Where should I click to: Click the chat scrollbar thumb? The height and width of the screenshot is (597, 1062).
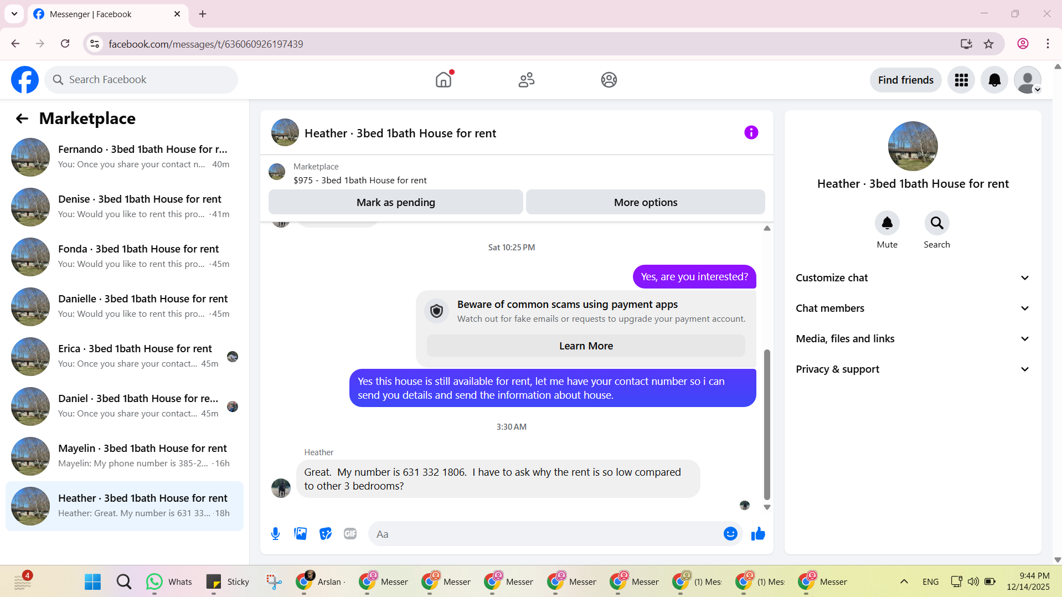tap(767, 424)
